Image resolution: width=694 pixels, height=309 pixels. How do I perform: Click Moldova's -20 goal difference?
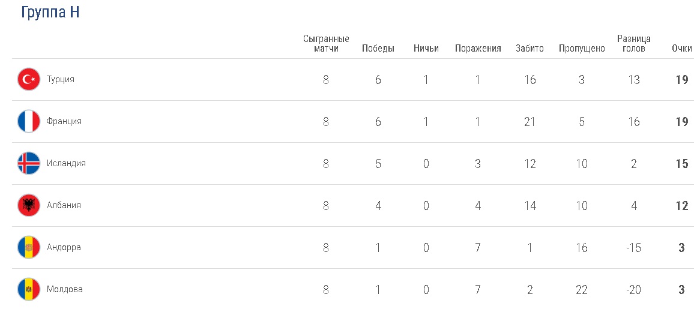[x=633, y=289]
